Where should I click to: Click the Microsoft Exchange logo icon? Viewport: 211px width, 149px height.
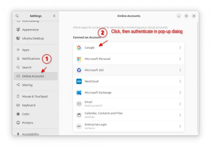click(x=79, y=92)
